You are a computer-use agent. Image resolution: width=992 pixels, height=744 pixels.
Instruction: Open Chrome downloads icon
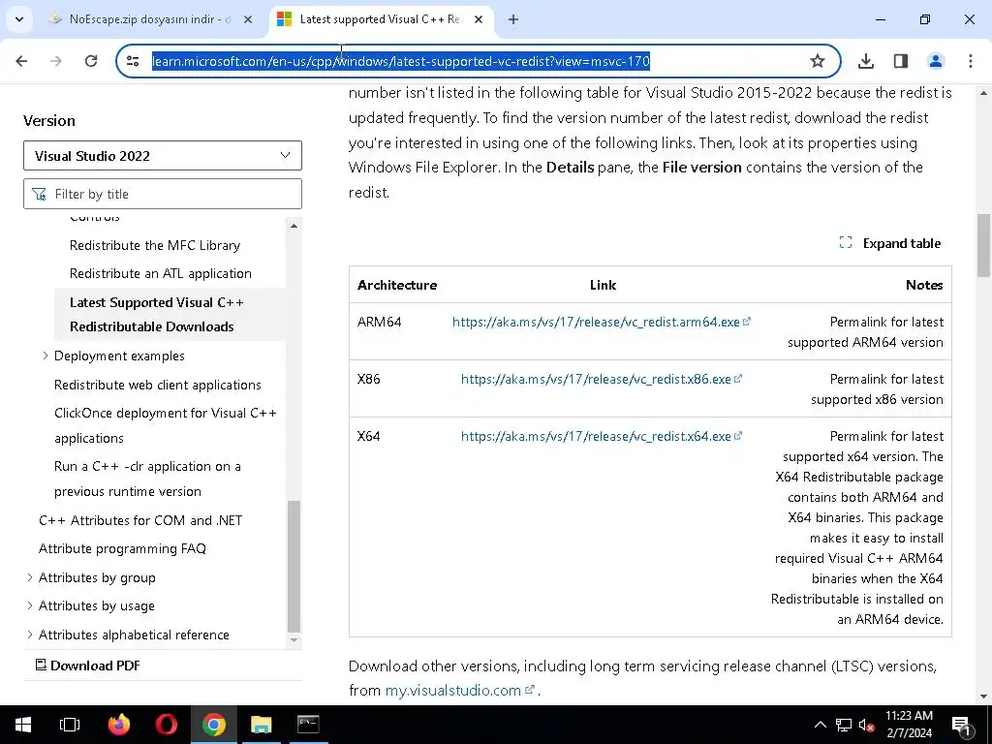point(866,61)
